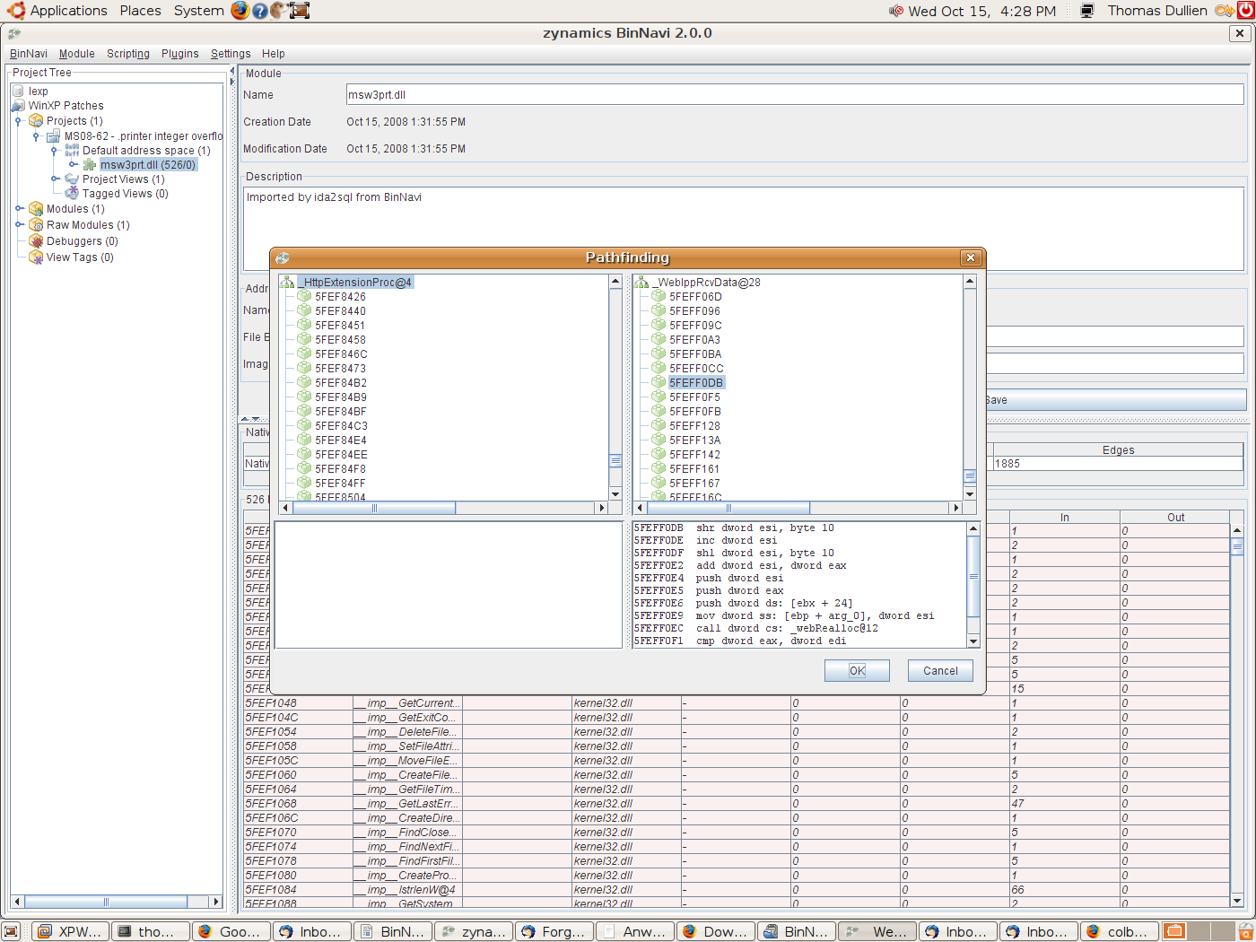1256x942 pixels.
Task: Collapse Default address space node
Action: tap(54, 152)
